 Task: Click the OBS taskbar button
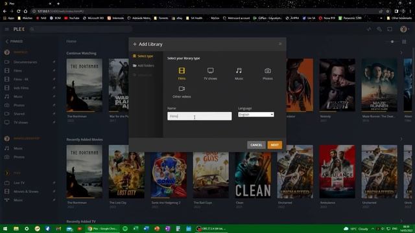pyautogui.click(x=211, y=228)
